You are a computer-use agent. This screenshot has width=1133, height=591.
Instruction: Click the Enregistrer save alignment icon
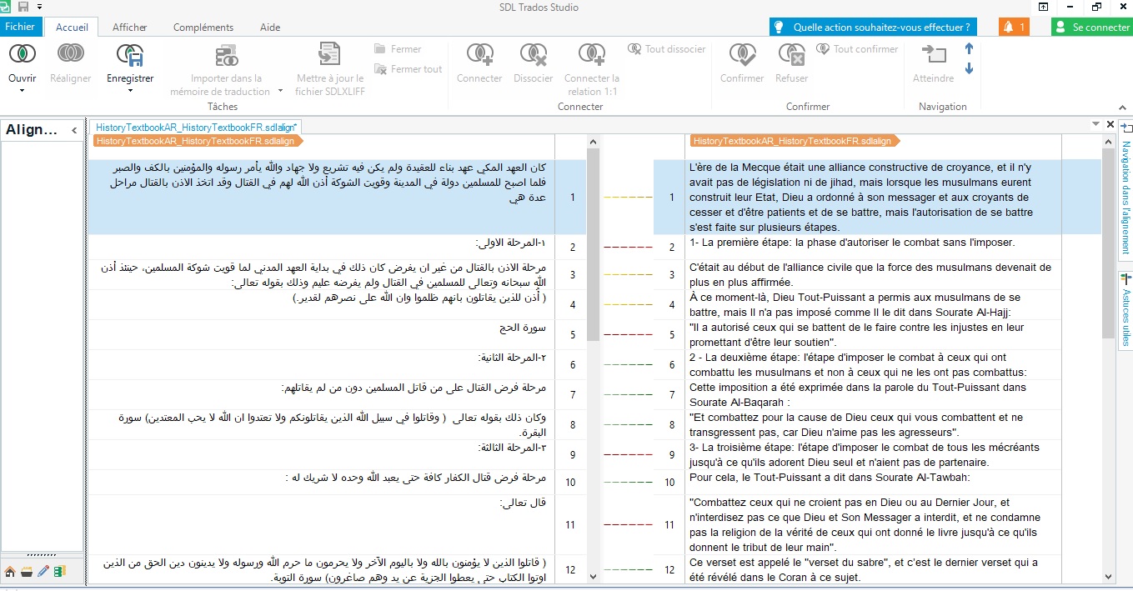click(x=130, y=54)
